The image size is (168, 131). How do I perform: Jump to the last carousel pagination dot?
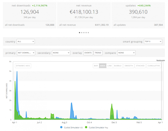[88, 33]
